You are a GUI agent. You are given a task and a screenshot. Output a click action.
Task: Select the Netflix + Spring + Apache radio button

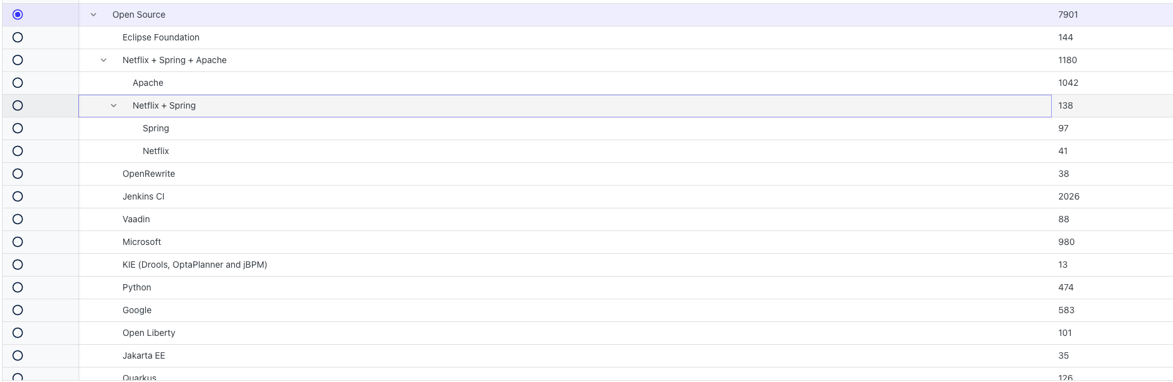coord(18,60)
